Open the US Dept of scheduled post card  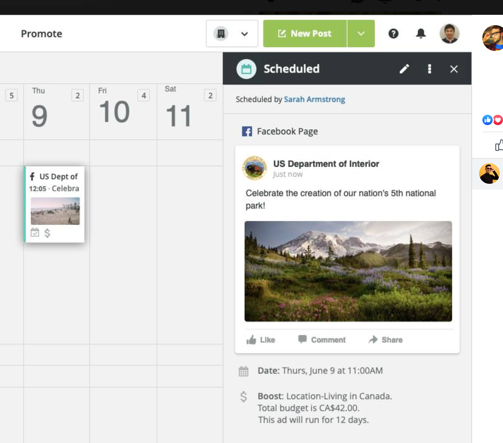pyautogui.click(x=54, y=204)
